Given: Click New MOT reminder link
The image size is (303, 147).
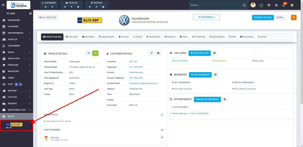Looking at the screenshot, I should 182,89.
